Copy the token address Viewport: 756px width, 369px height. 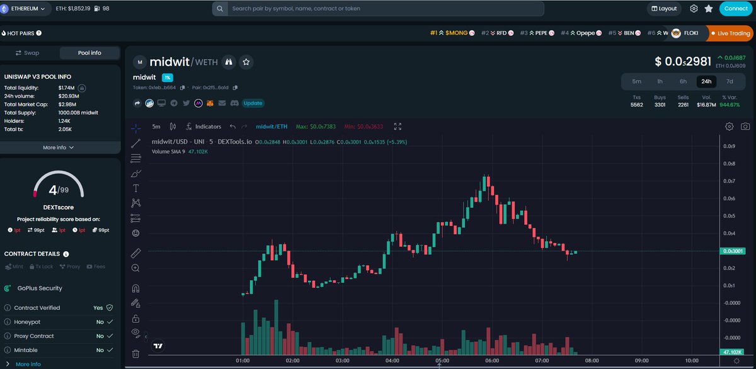pyautogui.click(x=183, y=88)
